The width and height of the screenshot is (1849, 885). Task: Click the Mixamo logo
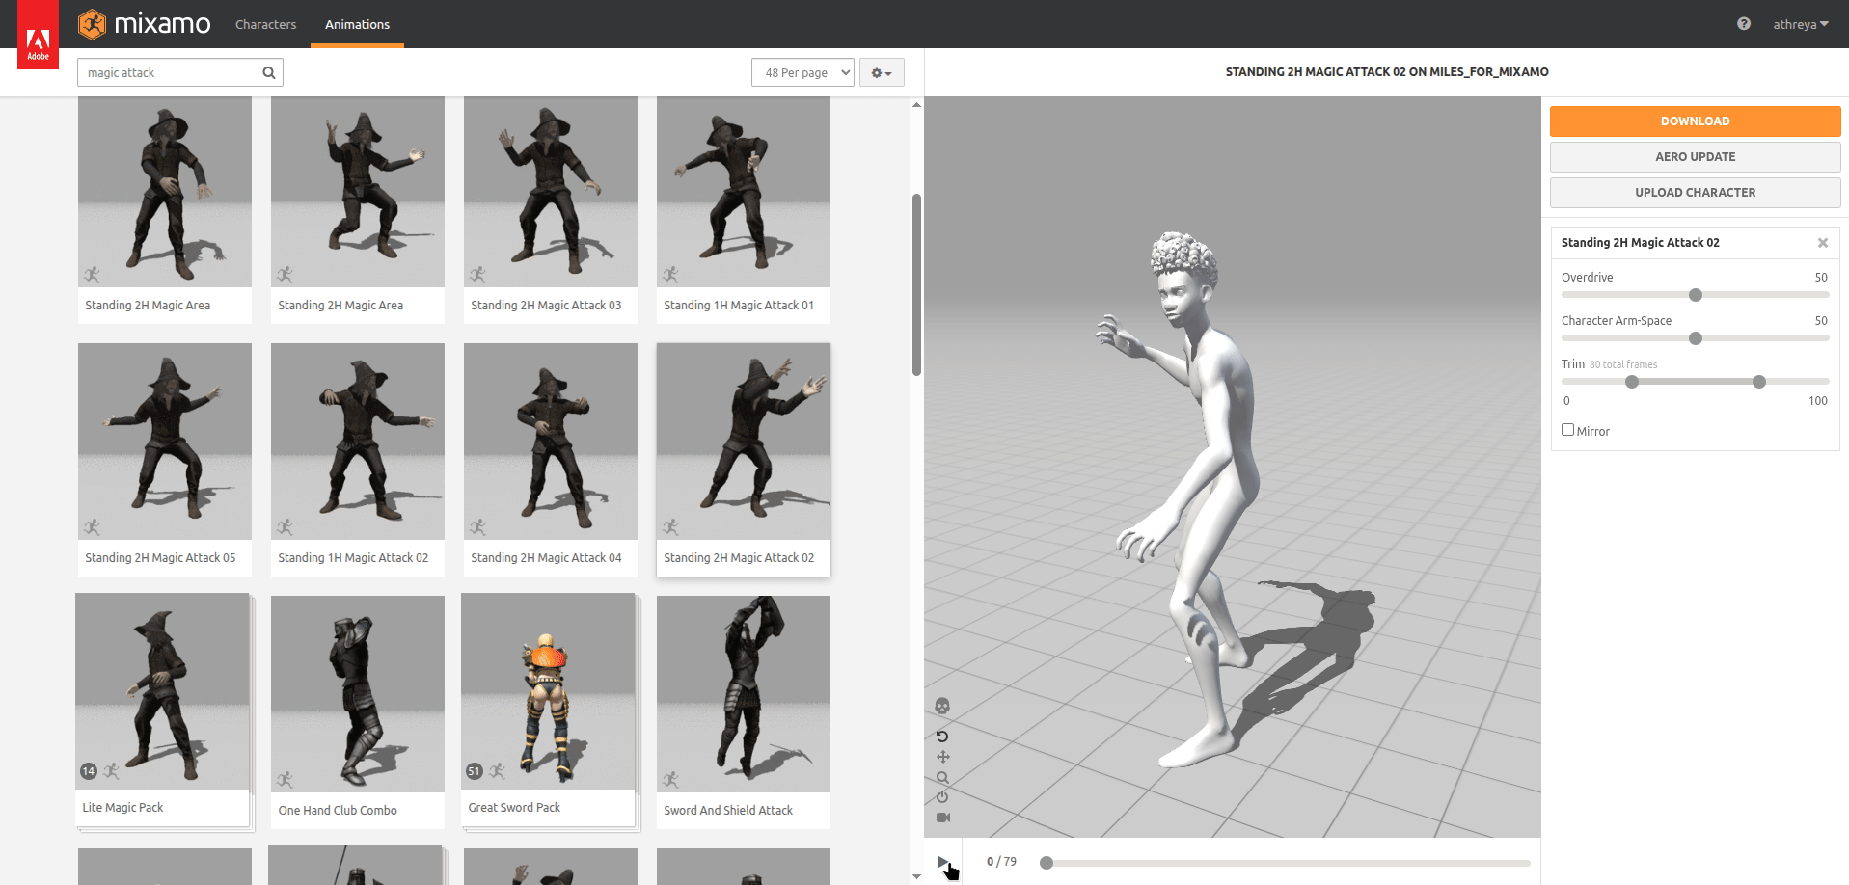(144, 23)
